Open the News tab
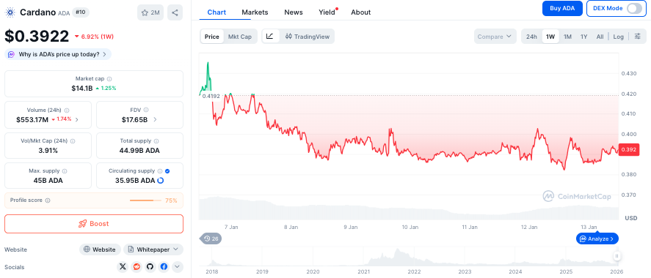The height and width of the screenshot is (278, 651). point(294,12)
